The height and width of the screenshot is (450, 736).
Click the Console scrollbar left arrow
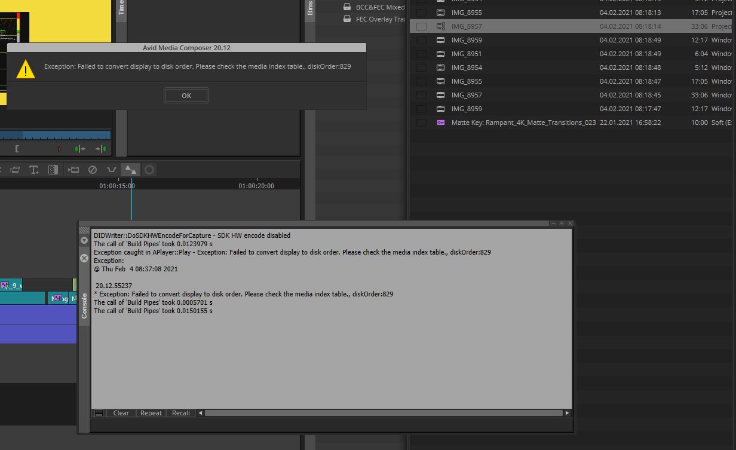(x=201, y=413)
